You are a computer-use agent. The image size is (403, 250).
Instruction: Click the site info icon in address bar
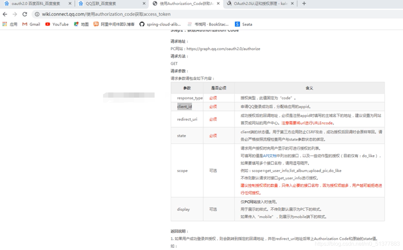pos(37,14)
